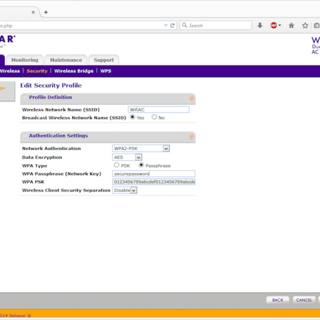Image resolution: width=320 pixels, height=320 pixels.
Task: Go to Wireless Bridge submenu
Action: (74, 71)
